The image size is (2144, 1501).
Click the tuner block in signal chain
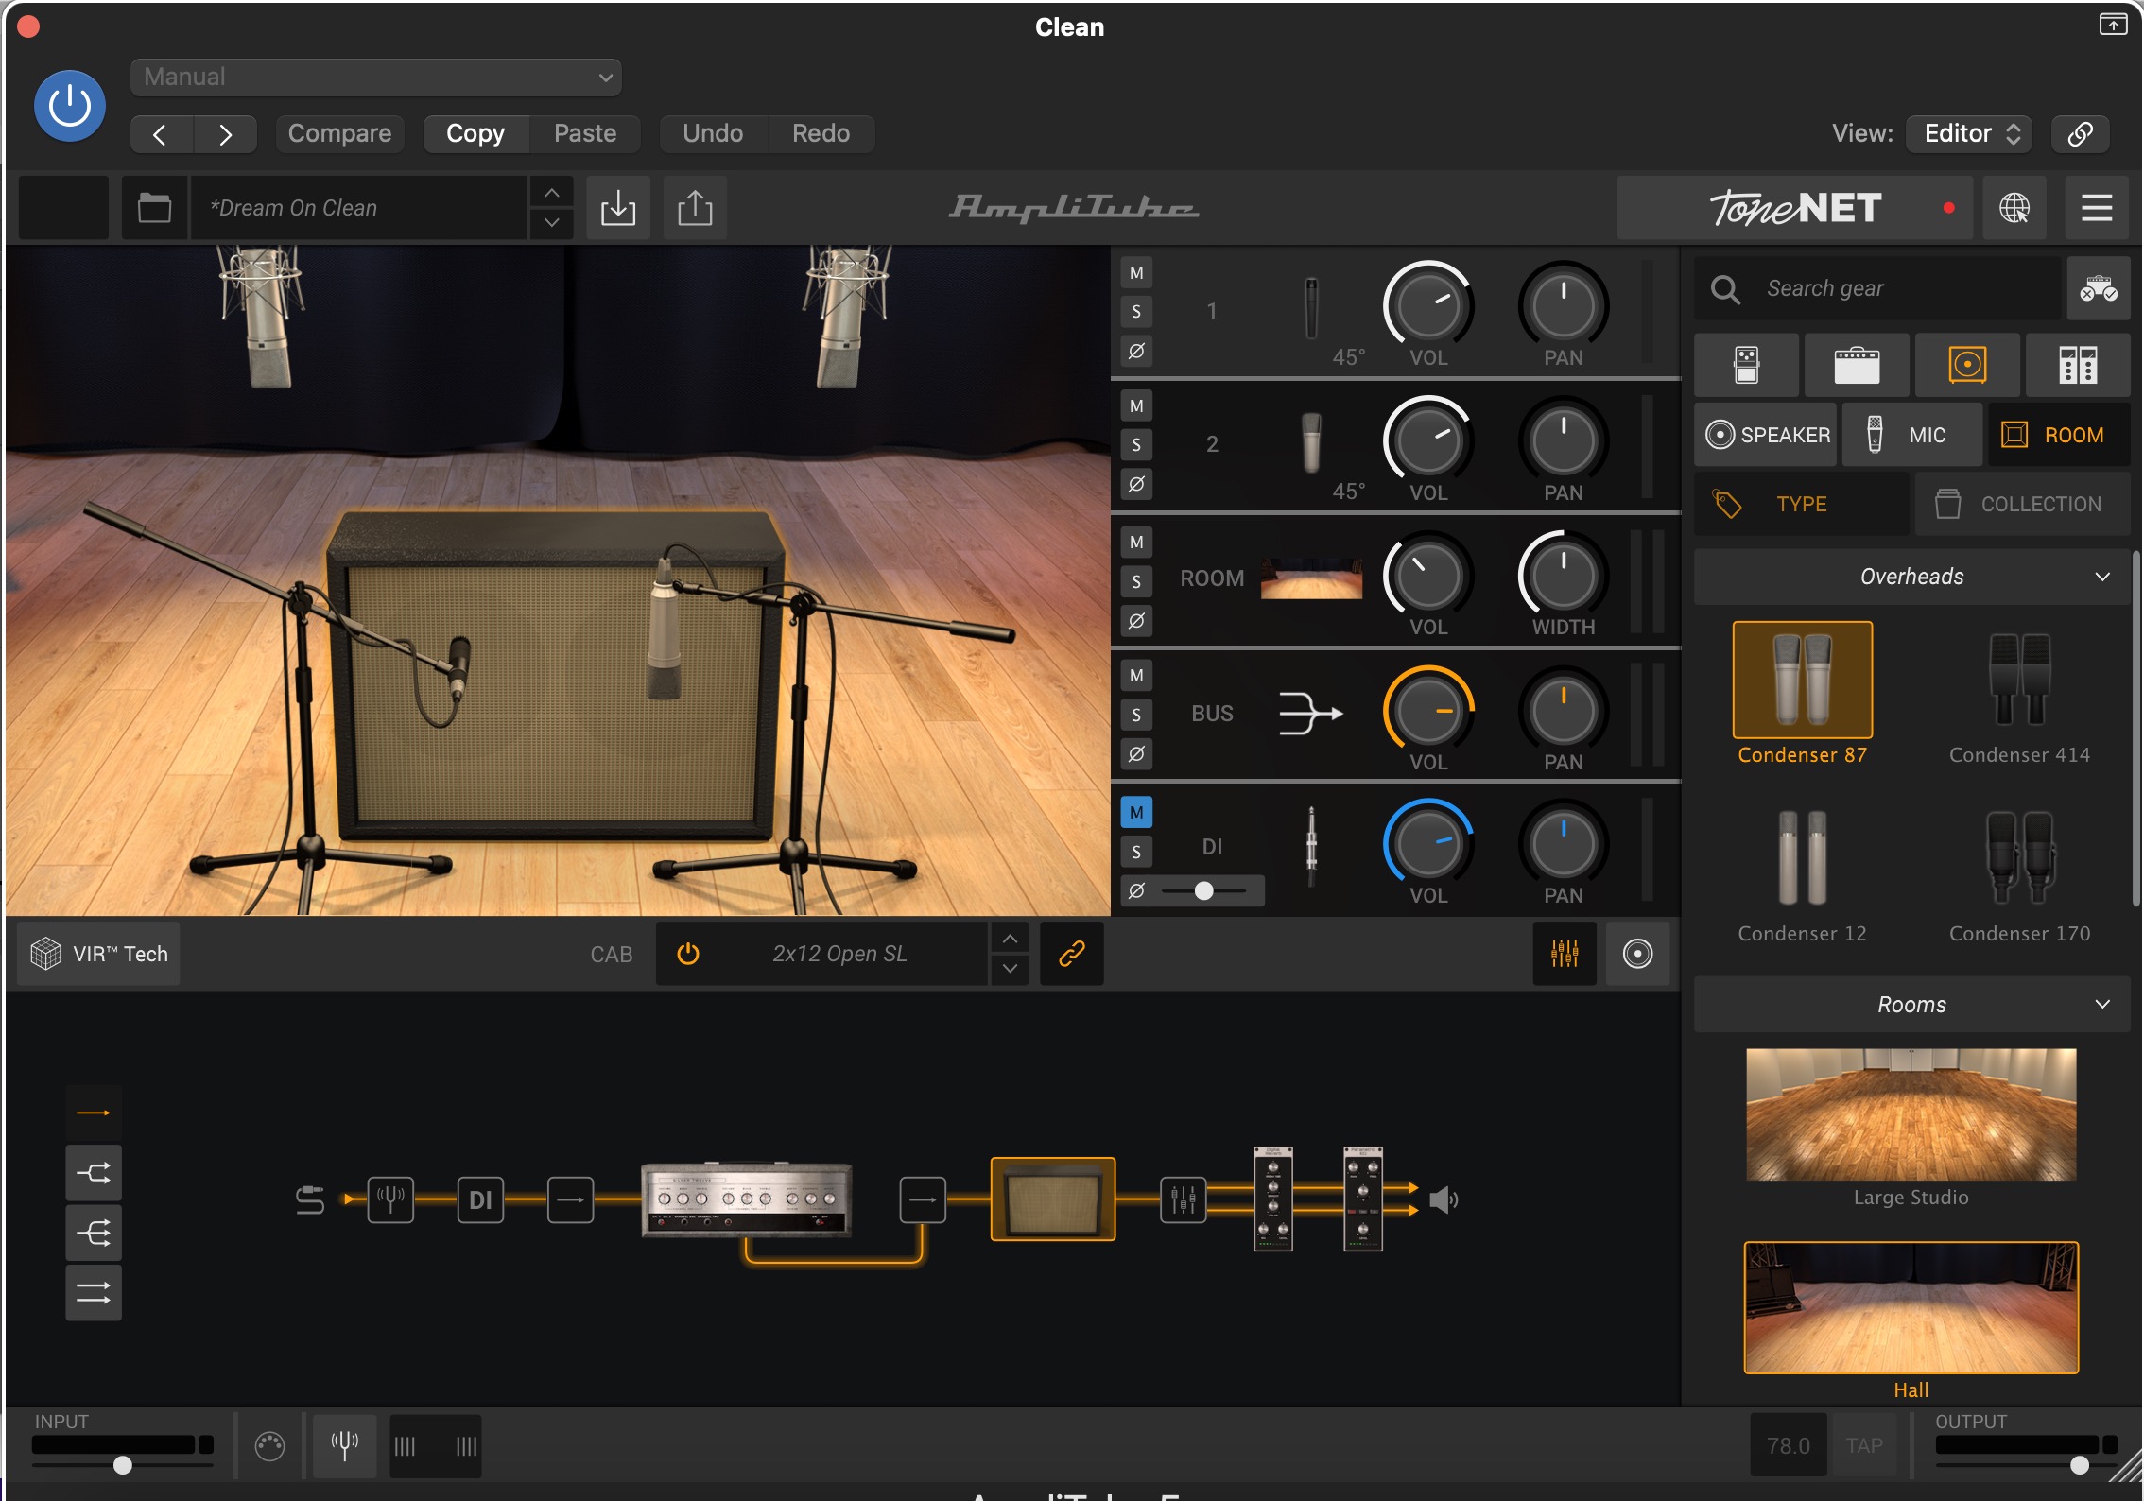pos(390,1199)
